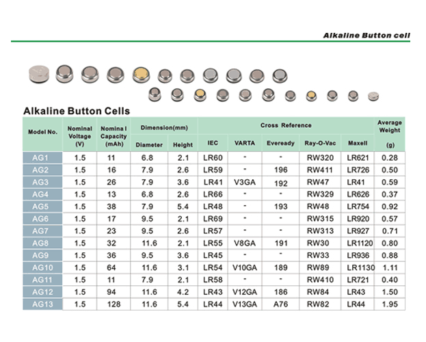Click the "Alkaline Button cell" page title
This screenshot has width=426, height=342.
click(366, 35)
